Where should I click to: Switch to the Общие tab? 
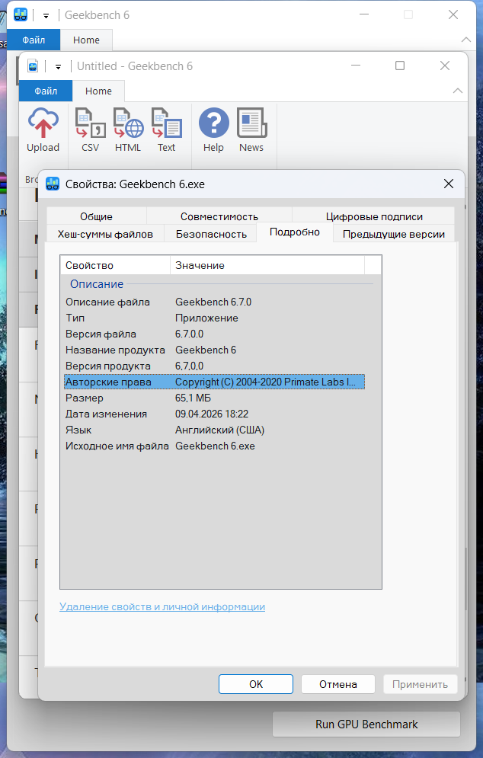(x=96, y=216)
